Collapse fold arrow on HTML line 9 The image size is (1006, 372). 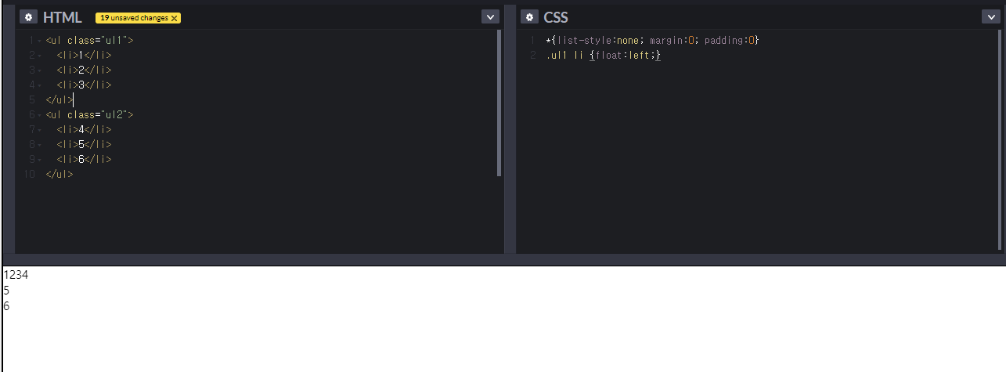pos(39,159)
